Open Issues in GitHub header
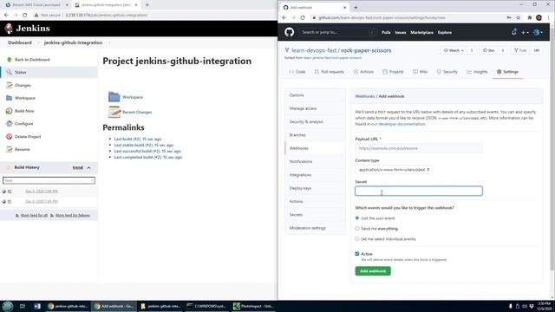 (401, 32)
